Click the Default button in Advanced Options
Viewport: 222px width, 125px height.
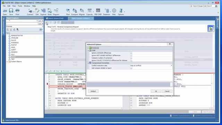coord(93,91)
